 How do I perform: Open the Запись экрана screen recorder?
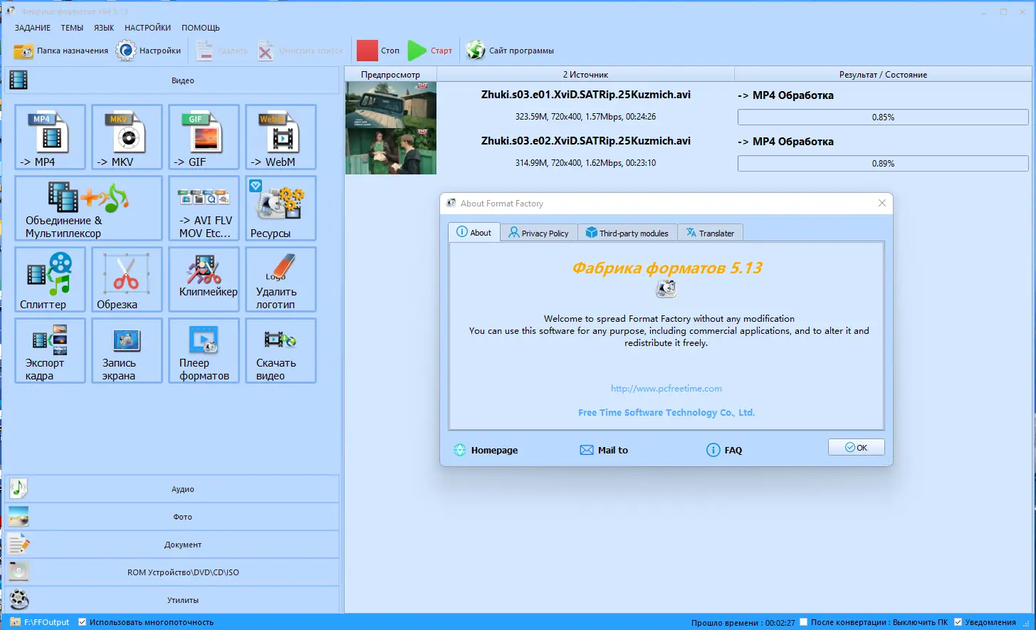126,350
